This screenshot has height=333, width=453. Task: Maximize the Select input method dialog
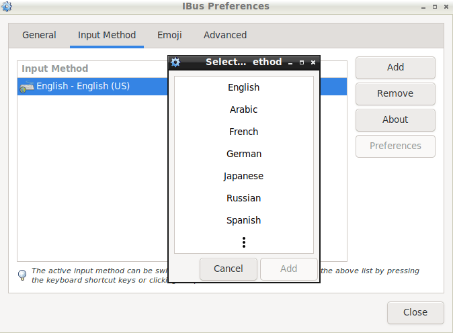point(302,62)
